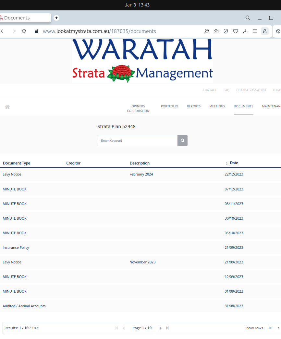This screenshot has width=281, height=339.
Task: Click the Results 1 - 10 / 182 text
Action: [x=21, y=328]
